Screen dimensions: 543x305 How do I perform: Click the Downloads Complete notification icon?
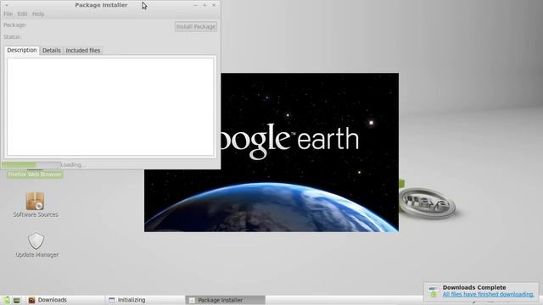click(x=433, y=291)
